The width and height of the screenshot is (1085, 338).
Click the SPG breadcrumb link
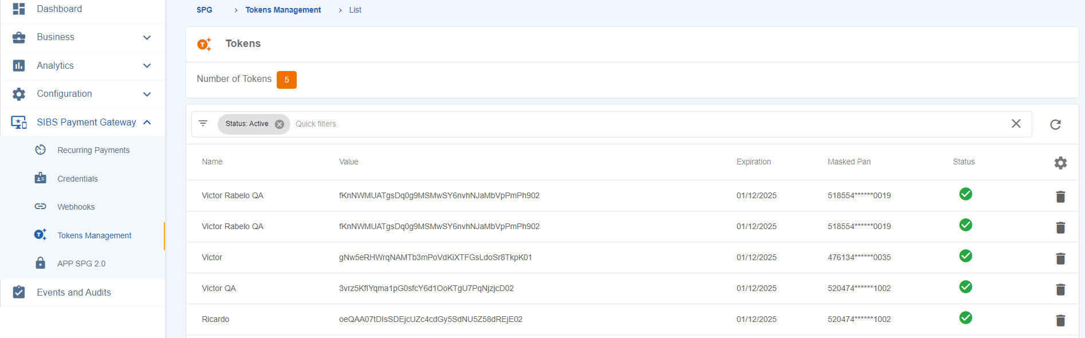204,10
